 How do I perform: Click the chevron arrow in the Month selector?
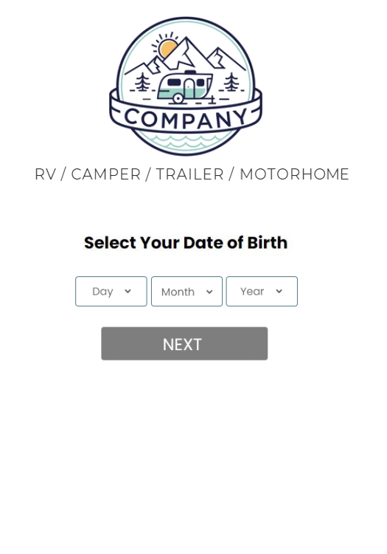coord(209,292)
